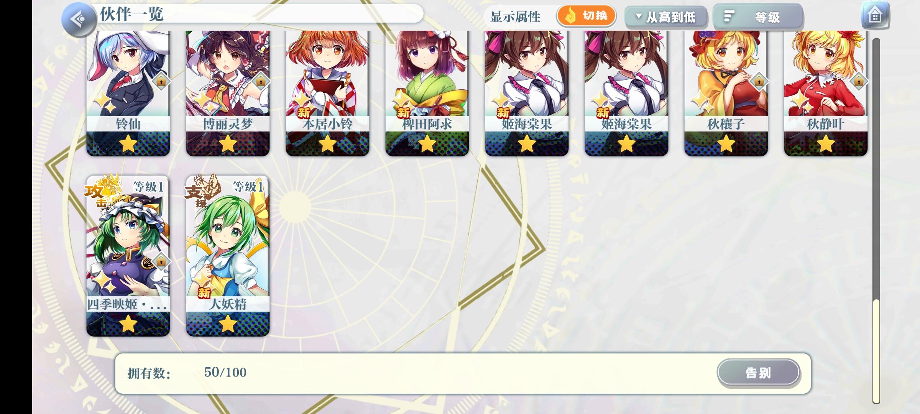Click the 告别 farewell button
This screenshot has width=920, height=414.
[x=759, y=372]
